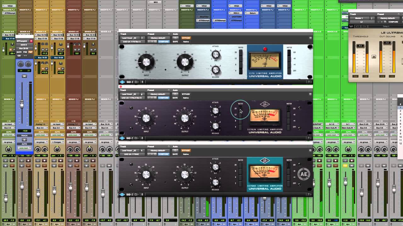
Task: Open plugin selector UAD UA 1176 Rev A
Action: pos(132,41)
